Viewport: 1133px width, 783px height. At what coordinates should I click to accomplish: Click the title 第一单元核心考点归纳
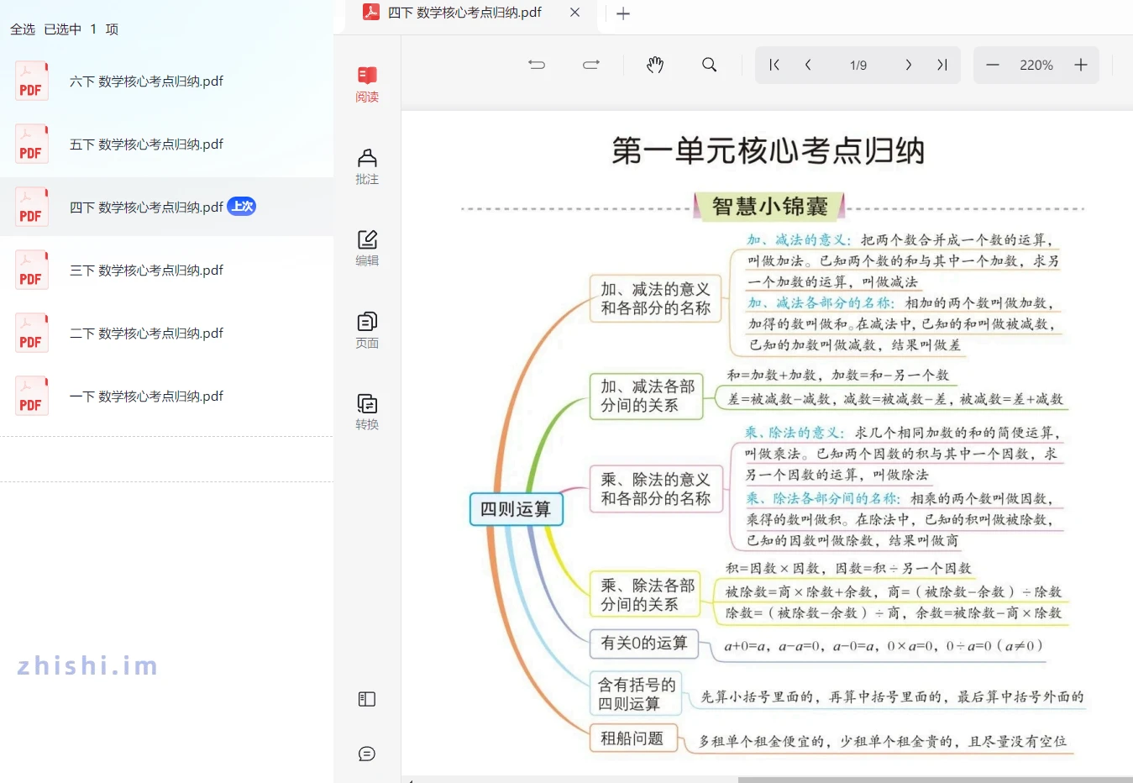point(768,151)
